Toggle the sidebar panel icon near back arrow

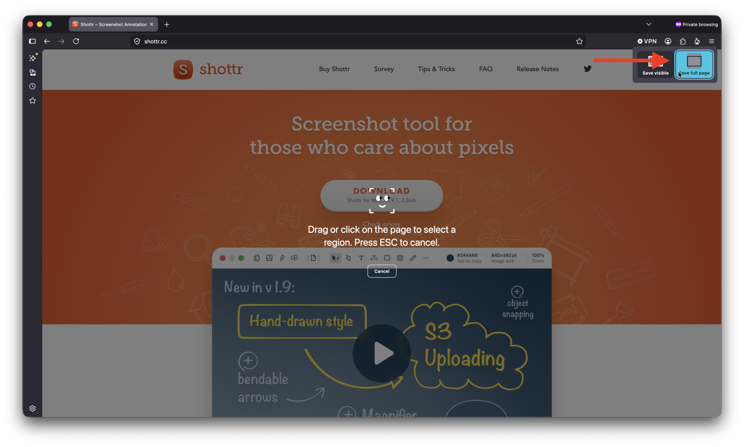coord(32,41)
